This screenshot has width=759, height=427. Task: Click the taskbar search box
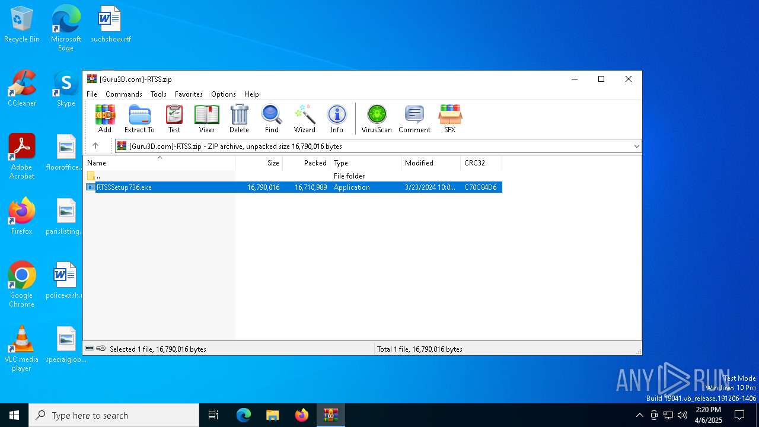tap(114, 415)
